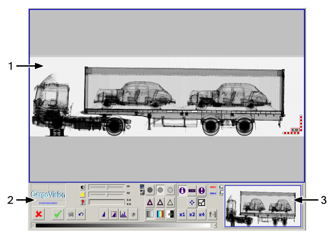Click the red X reject button
This screenshot has height=234, width=332.
point(39,214)
